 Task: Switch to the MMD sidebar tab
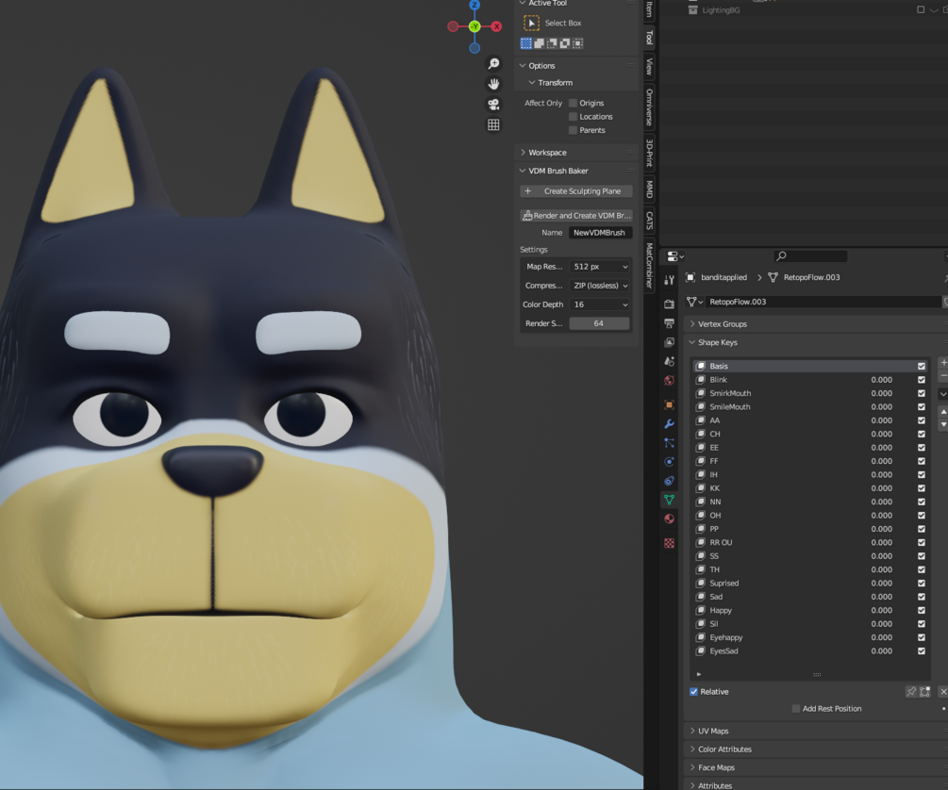point(649,189)
